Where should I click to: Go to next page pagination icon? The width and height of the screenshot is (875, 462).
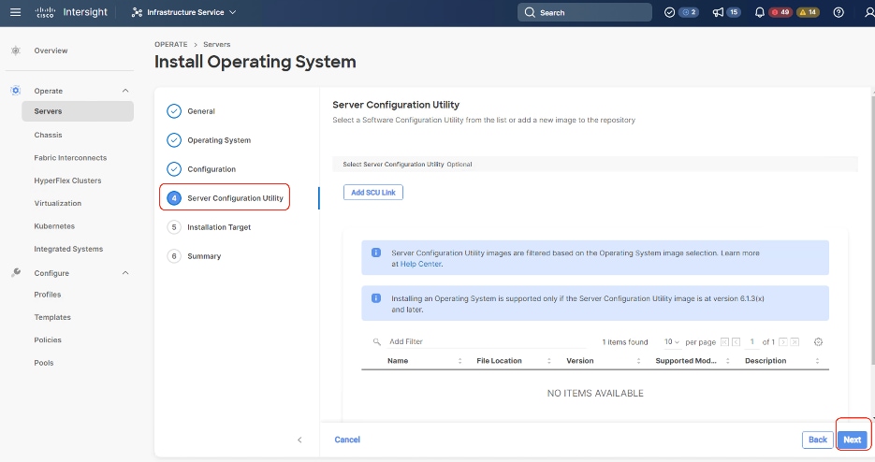[783, 342]
